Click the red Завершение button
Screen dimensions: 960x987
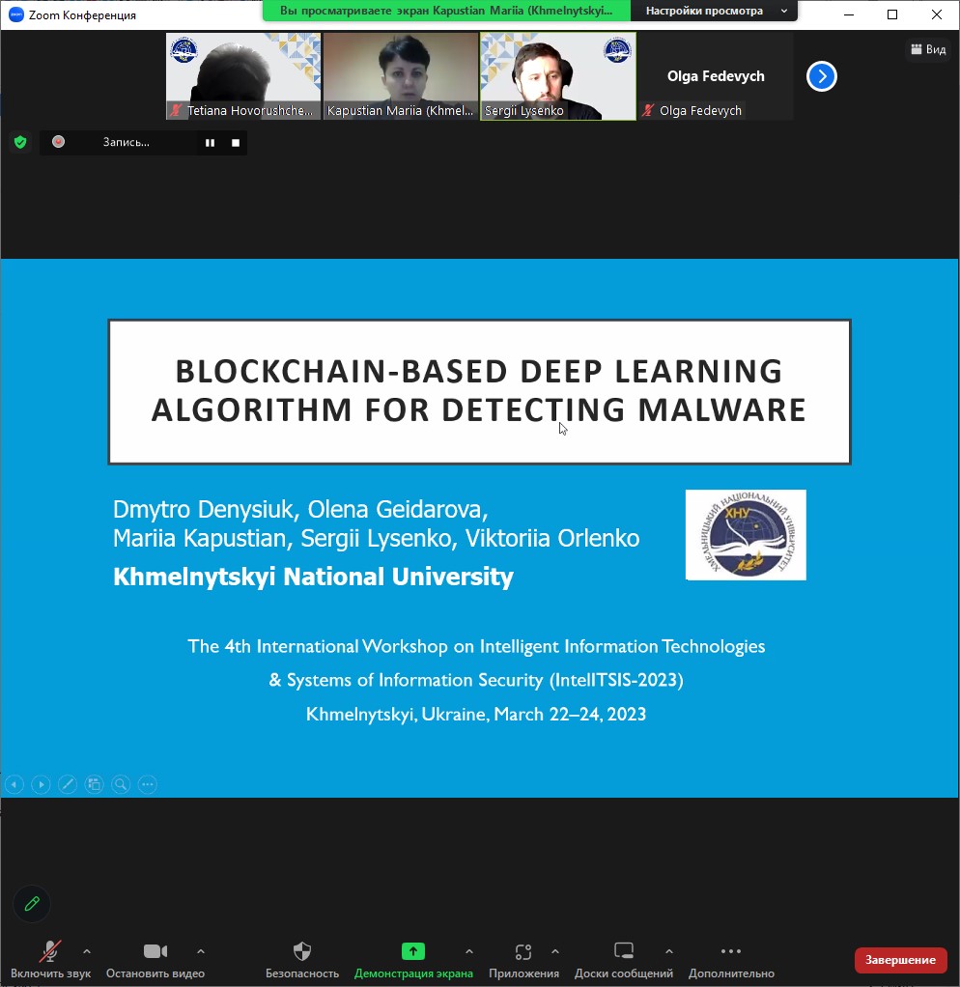(900, 960)
